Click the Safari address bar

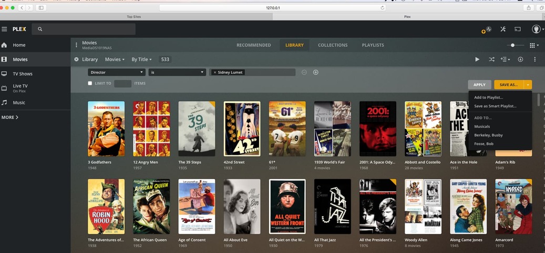click(273, 8)
